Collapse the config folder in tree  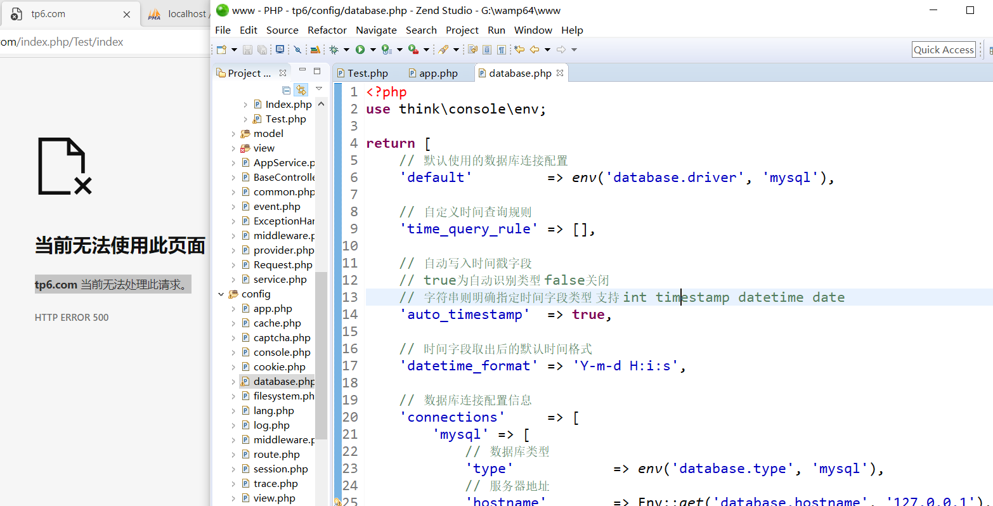pyautogui.click(x=221, y=294)
